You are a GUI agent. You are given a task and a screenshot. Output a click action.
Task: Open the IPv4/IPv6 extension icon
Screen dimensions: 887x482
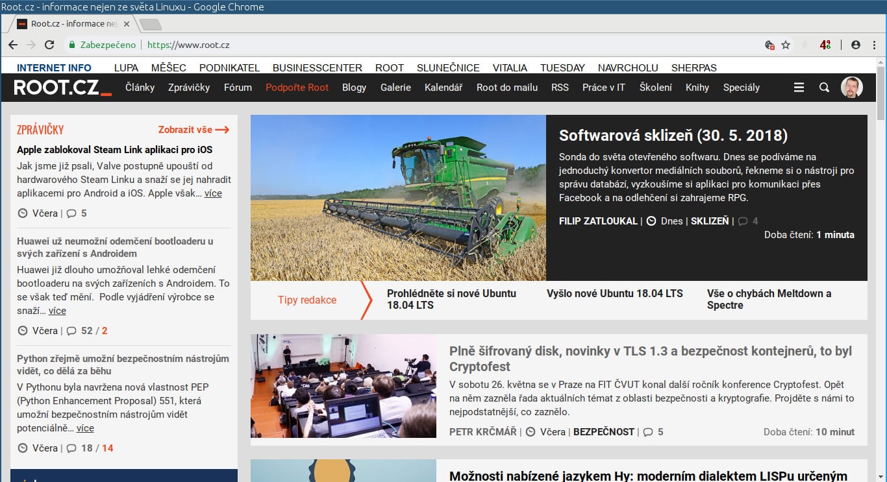pos(825,45)
